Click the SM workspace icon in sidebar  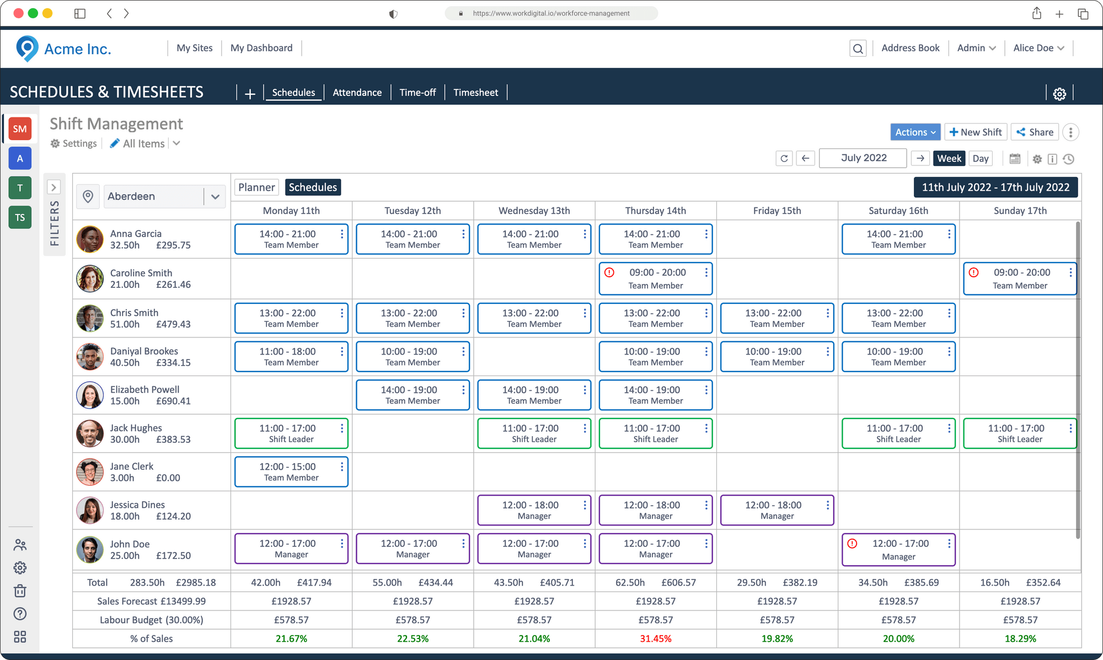coord(20,128)
